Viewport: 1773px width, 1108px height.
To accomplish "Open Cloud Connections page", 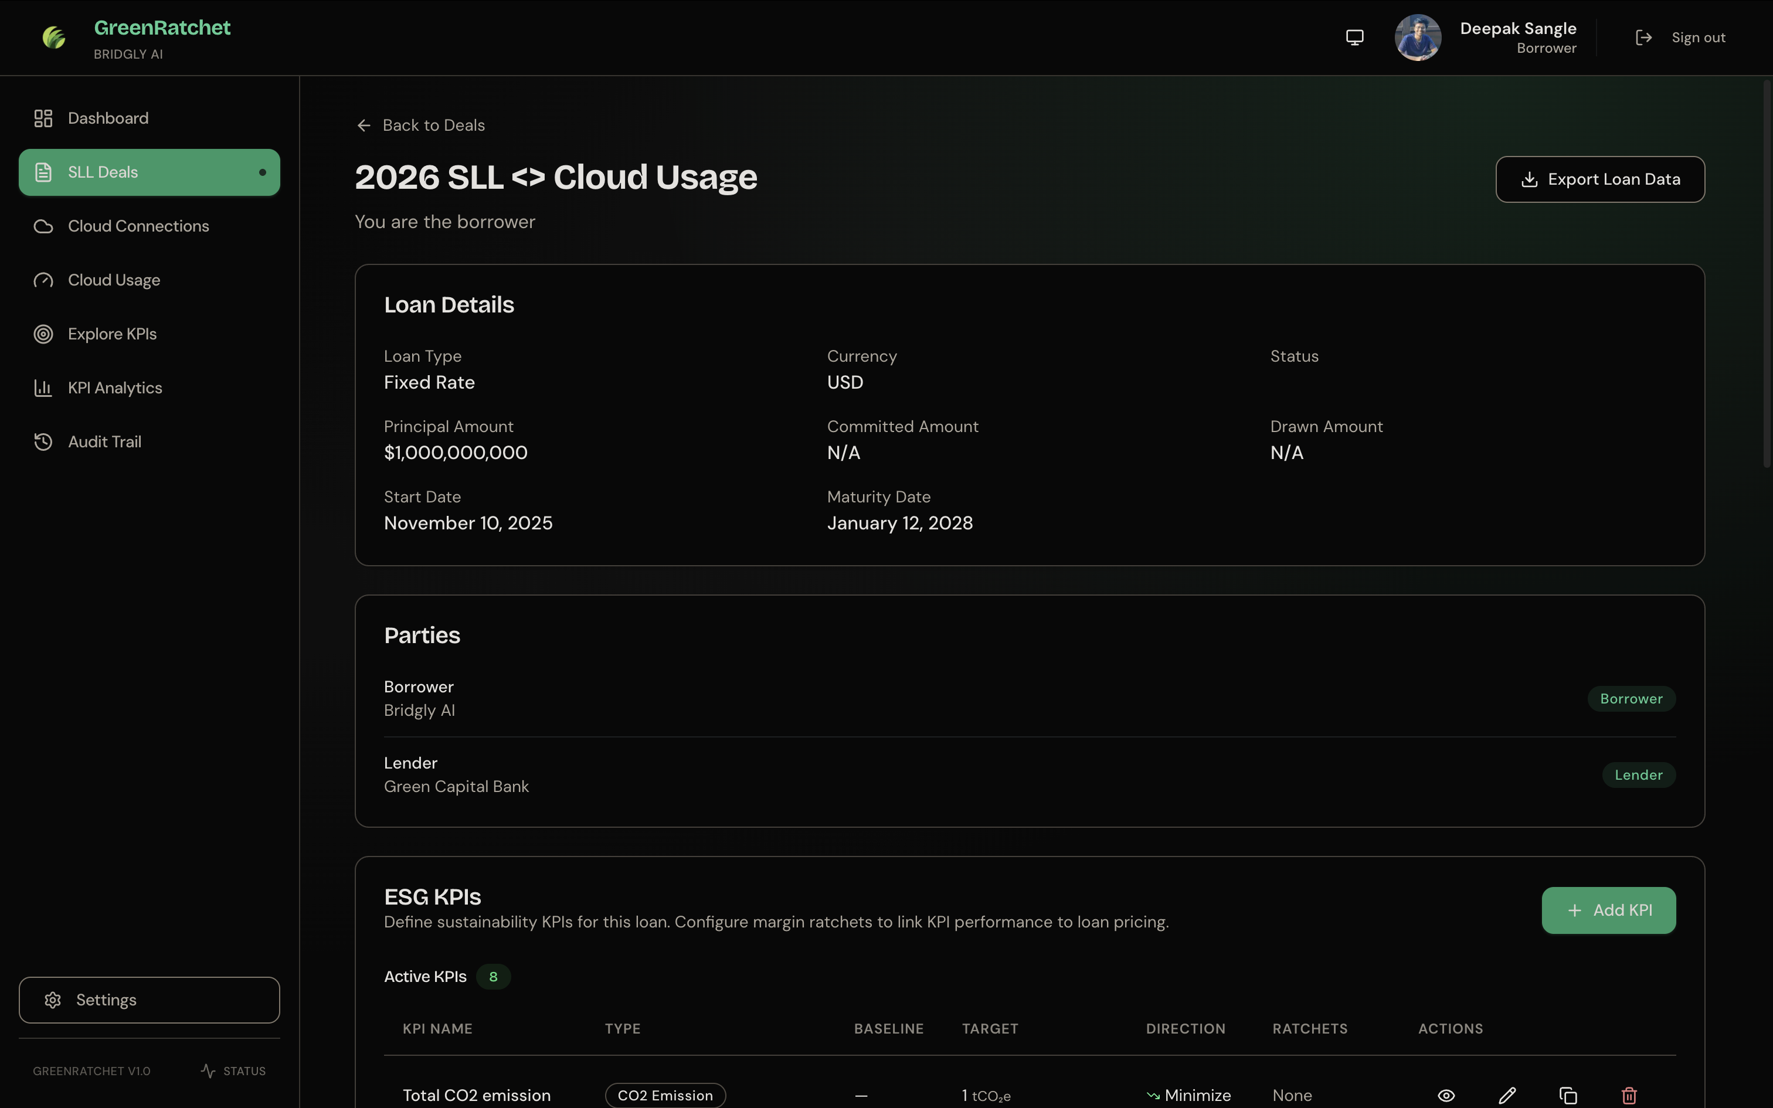I will [138, 226].
